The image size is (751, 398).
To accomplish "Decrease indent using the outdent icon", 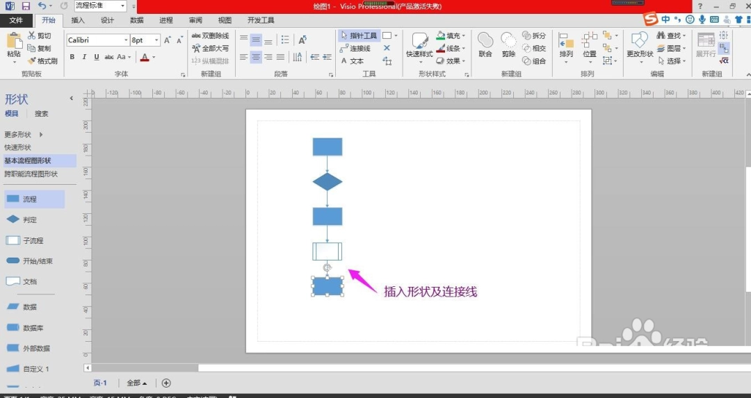I will pos(315,57).
